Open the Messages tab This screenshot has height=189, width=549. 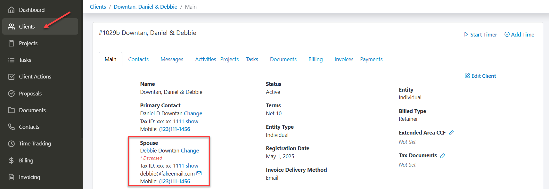point(172,59)
